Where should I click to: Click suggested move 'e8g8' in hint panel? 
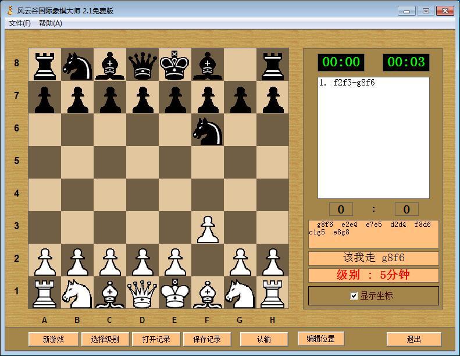point(341,232)
